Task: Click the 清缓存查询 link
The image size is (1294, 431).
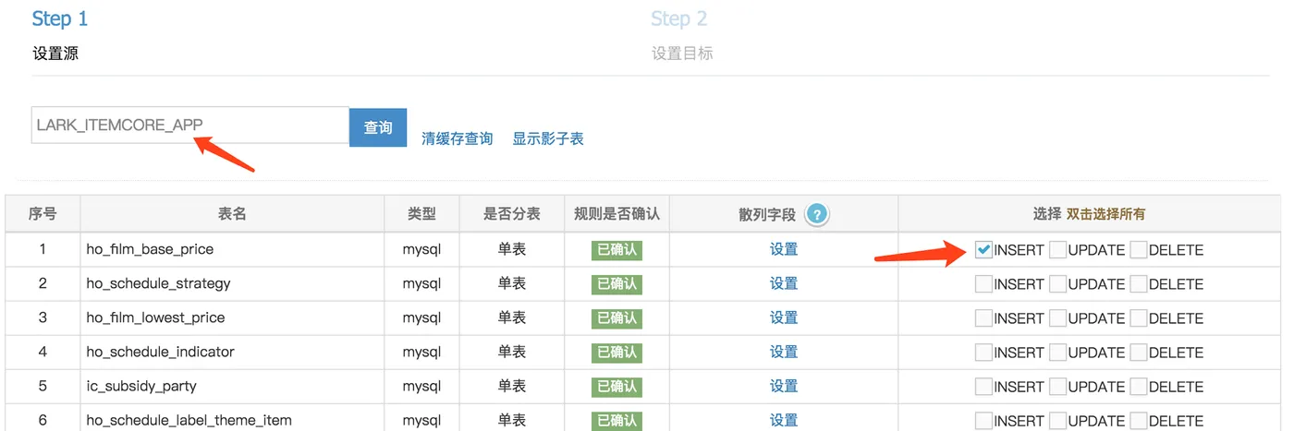Action: tap(457, 138)
